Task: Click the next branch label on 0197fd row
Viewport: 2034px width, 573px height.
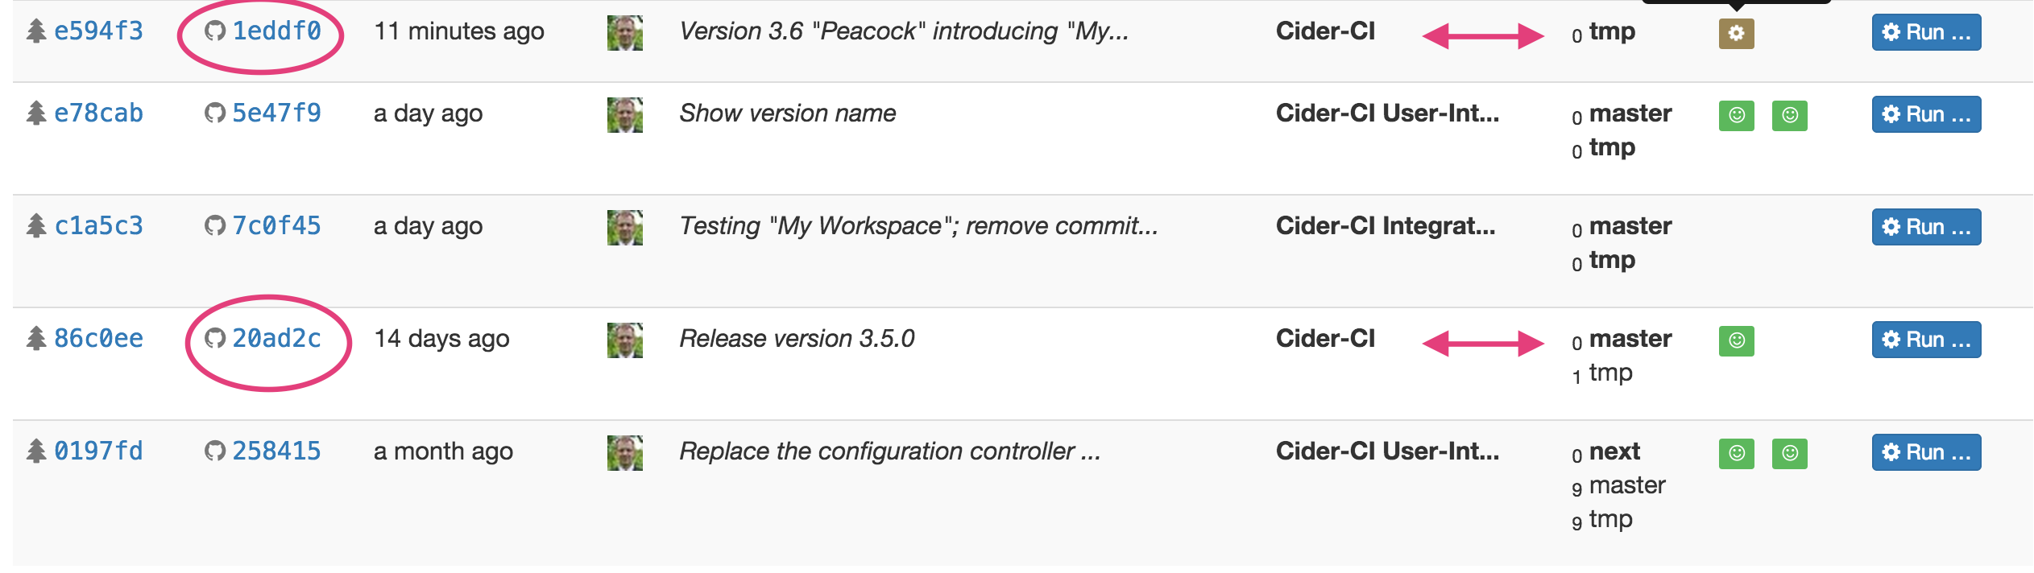Action: pyautogui.click(x=1614, y=451)
